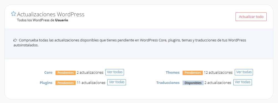Click the '2 actualizaciones' text in the Core row
278x103 pixels.
[x=90, y=73]
